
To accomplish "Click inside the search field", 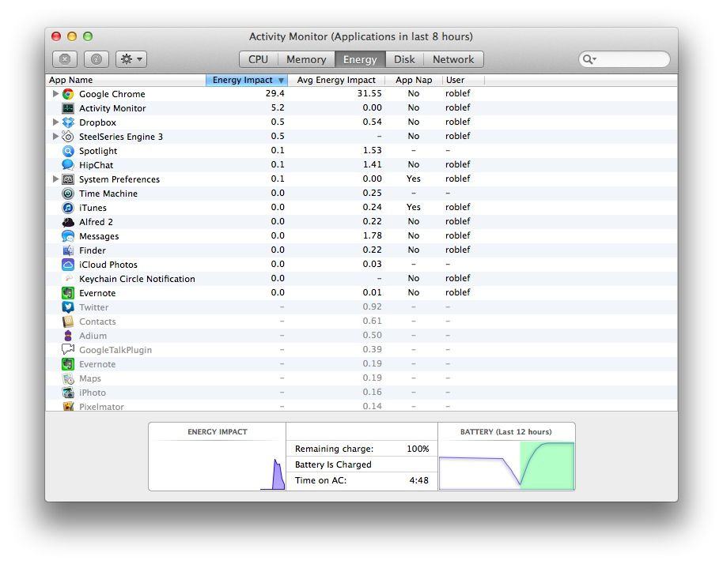I will [625, 58].
